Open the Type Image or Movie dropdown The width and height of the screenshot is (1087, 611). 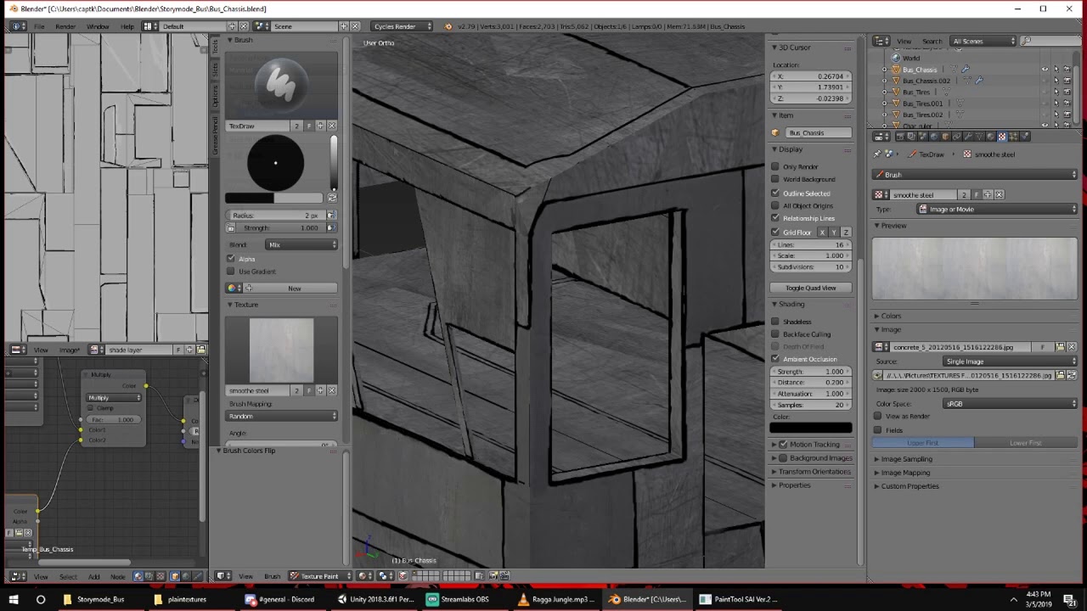pyautogui.click(x=996, y=209)
